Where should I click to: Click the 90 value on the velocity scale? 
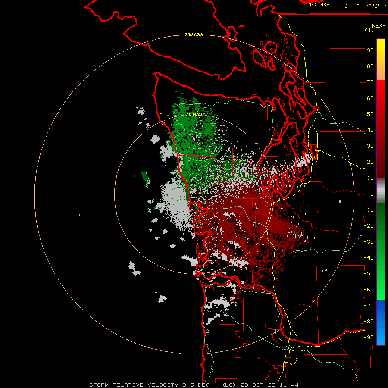pos(370,50)
